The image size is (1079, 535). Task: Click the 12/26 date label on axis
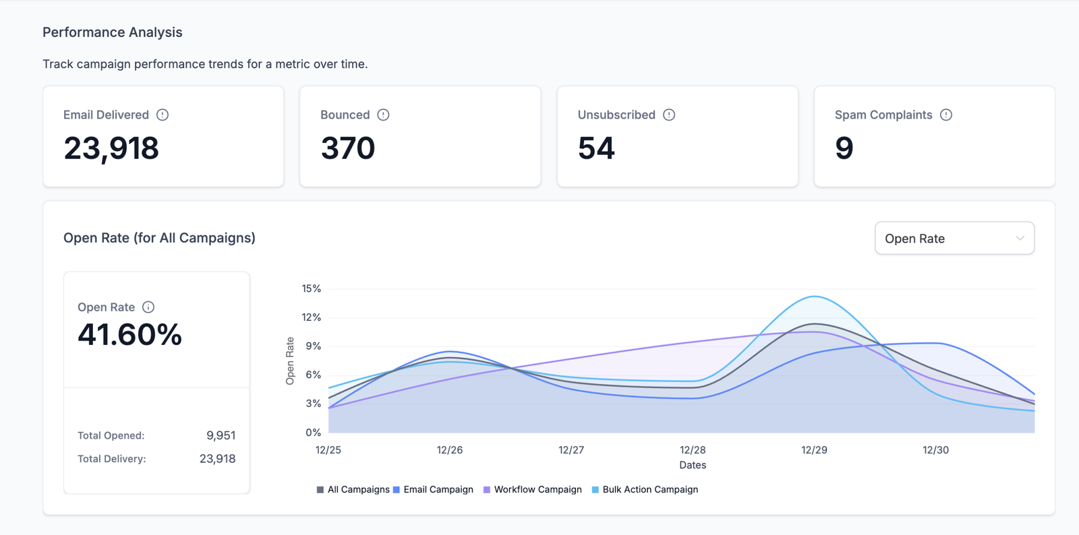click(x=450, y=450)
